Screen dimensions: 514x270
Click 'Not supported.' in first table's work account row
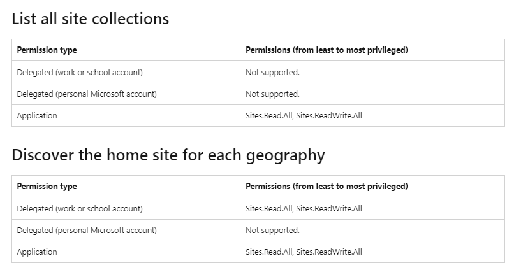click(x=273, y=73)
